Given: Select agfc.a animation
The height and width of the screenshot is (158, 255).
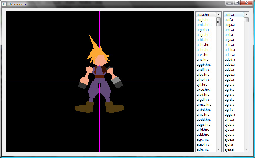Looking at the screenshot, I should pyautogui.click(x=234, y=95).
